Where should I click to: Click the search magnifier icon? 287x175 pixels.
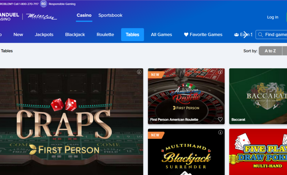tap(261, 35)
